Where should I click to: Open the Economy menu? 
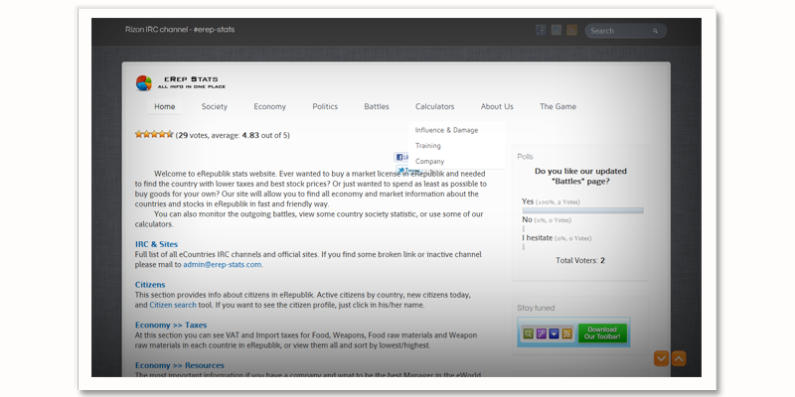pos(269,106)
